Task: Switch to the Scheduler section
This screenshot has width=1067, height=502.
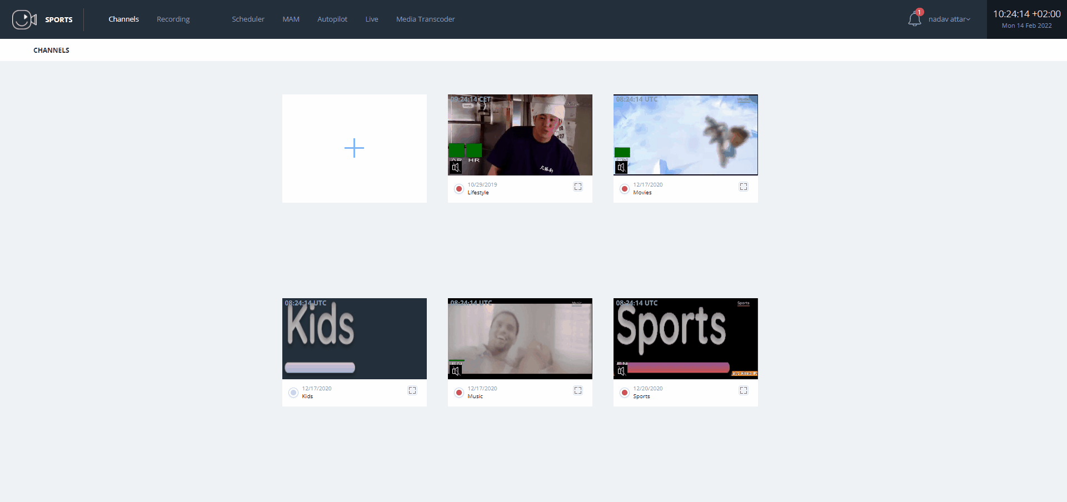Action: pyautogui.click(x=248, y=18)
